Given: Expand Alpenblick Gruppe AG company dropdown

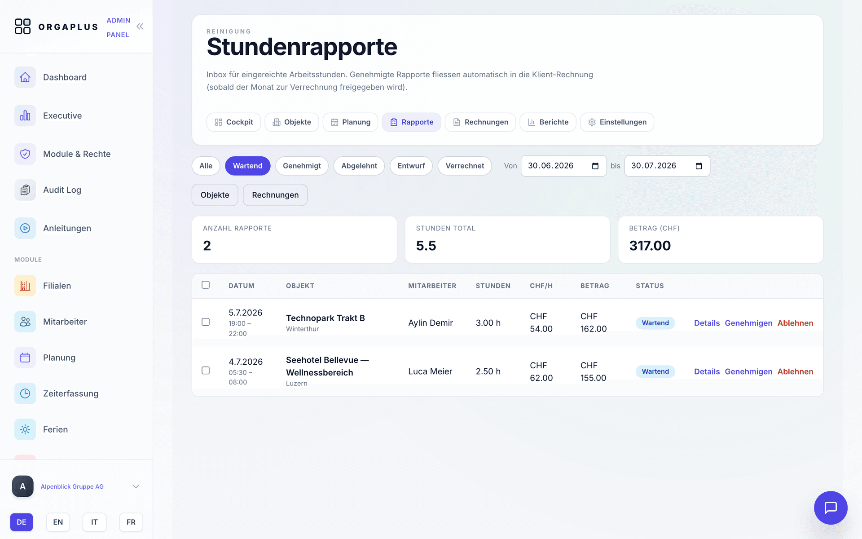Looking at the screenshot, I should click(x=136, y=486).
